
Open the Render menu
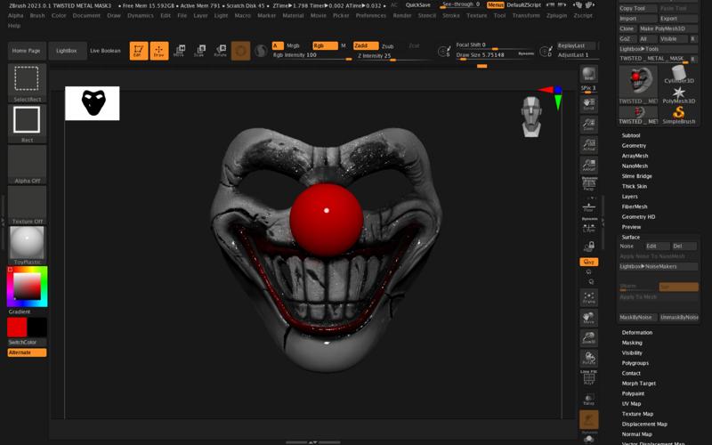[x=402, y=15]
